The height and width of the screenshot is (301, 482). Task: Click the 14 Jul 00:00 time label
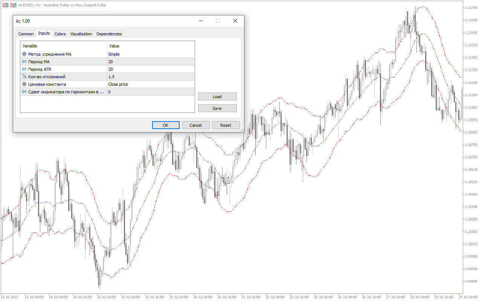coord(58,297)
